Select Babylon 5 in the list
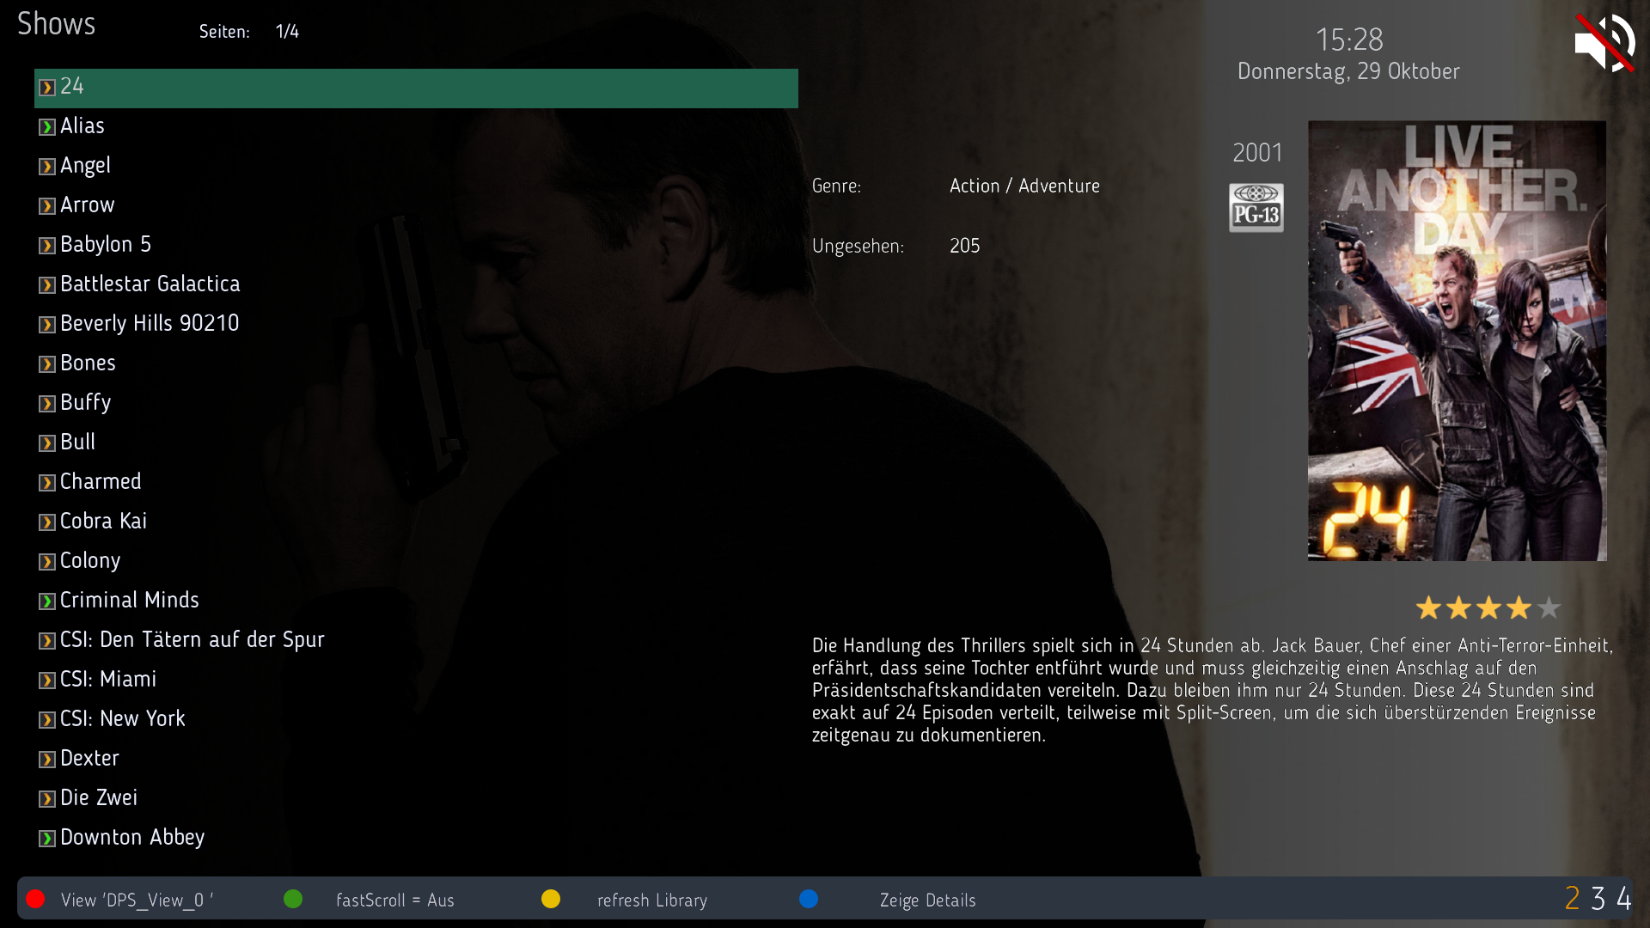This screenshot has width=1650, height=928. [x=416, y=245]
